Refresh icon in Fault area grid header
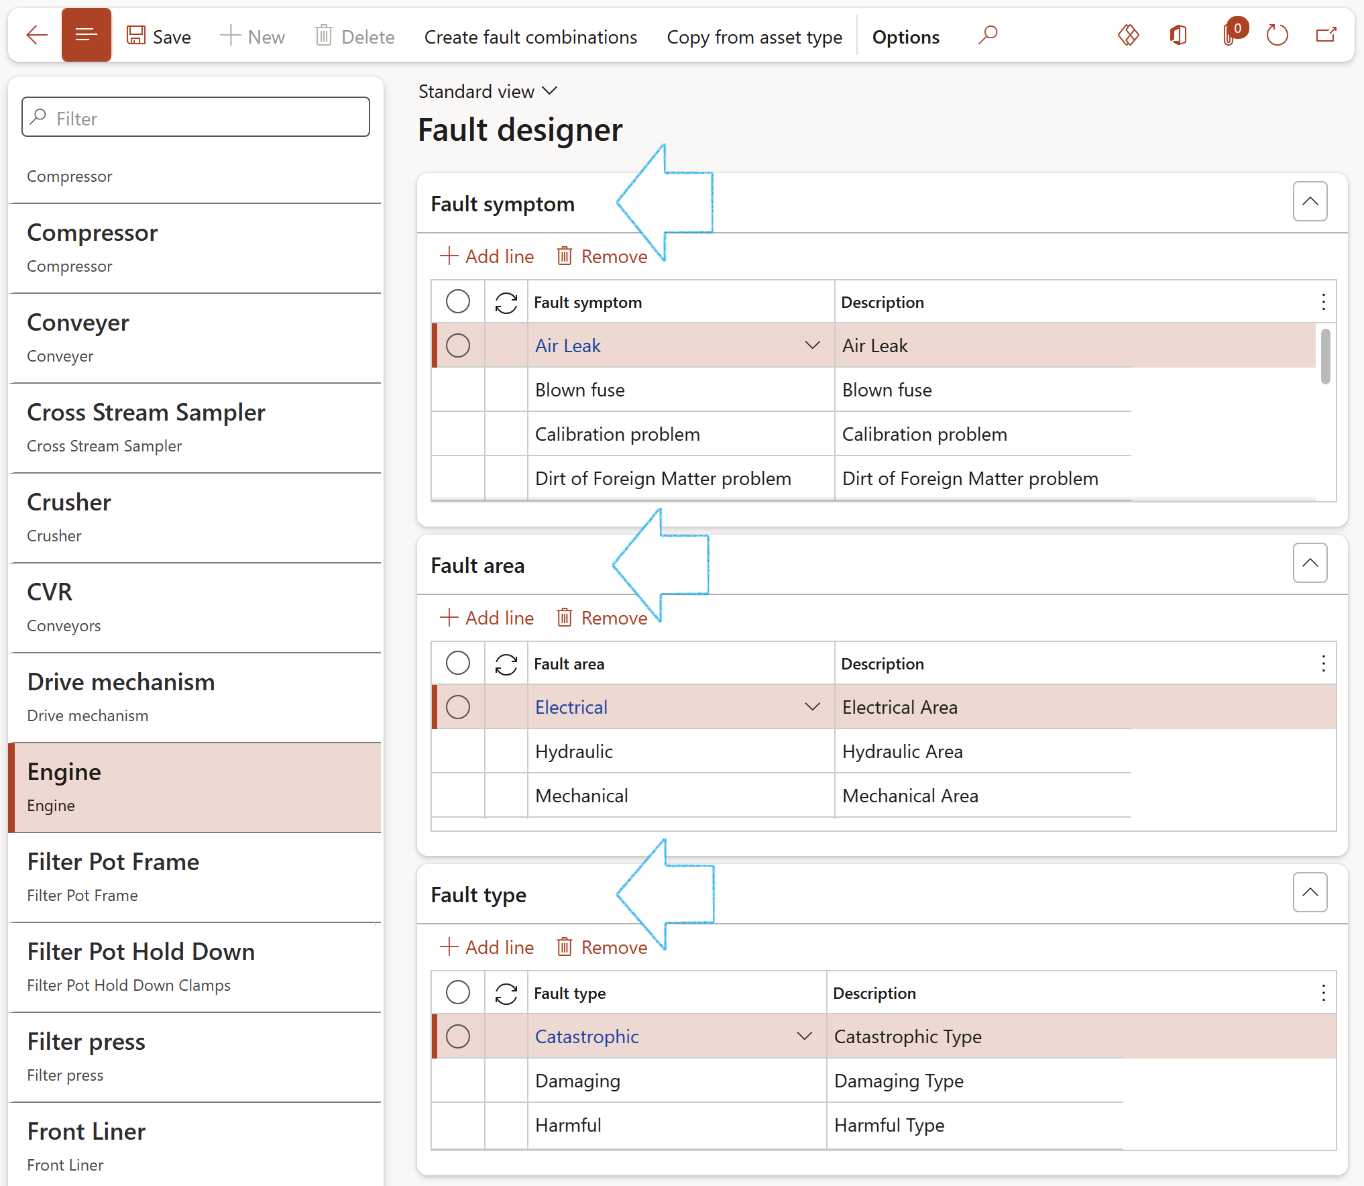This screenshot has width=1364, height=1186. (x=506, y=664)
